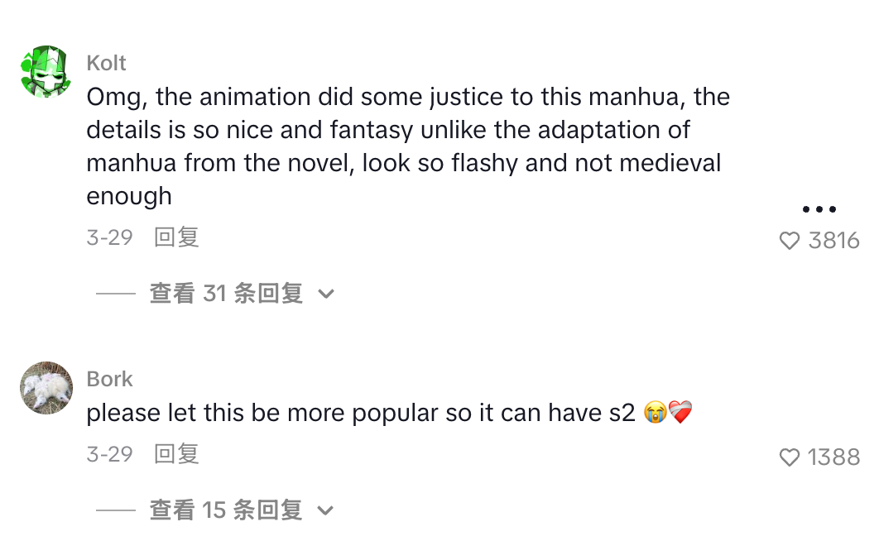This screenshot has width=879, height=541.
Task: Reply to Kolt's comment using 回复
Action: 176,237
